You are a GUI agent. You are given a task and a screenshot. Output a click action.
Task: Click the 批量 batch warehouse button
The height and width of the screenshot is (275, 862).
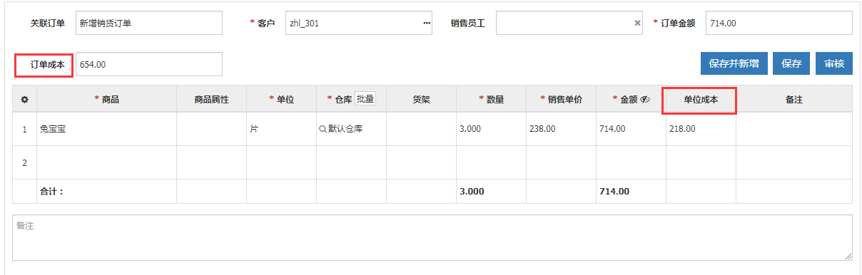(x=365, y=99)
